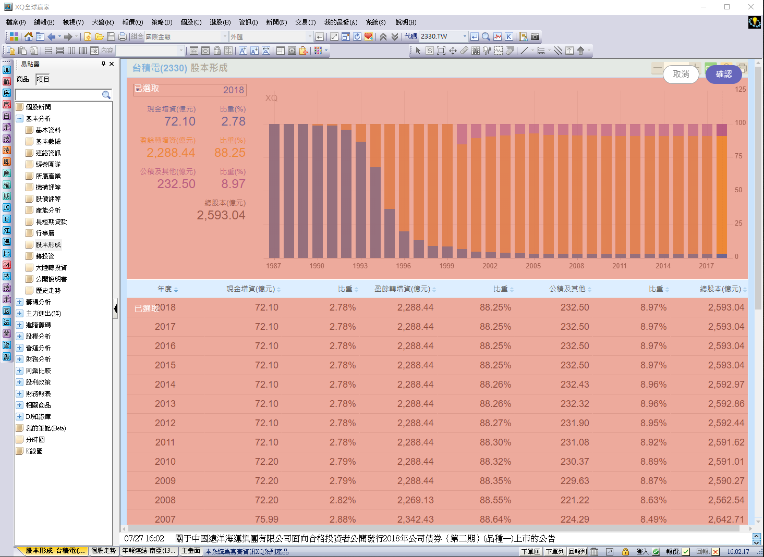Click the double up chevron icon

383,36
